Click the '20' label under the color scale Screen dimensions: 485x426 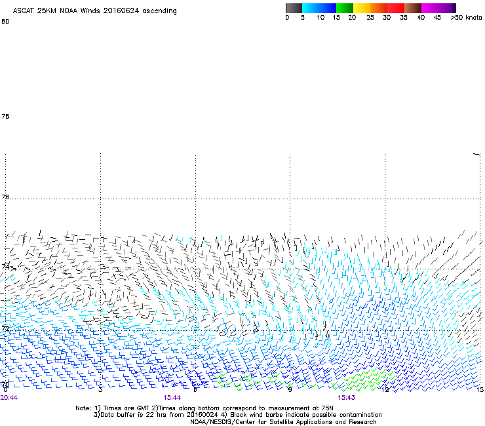pyautogui.click(x=352, y=18)
